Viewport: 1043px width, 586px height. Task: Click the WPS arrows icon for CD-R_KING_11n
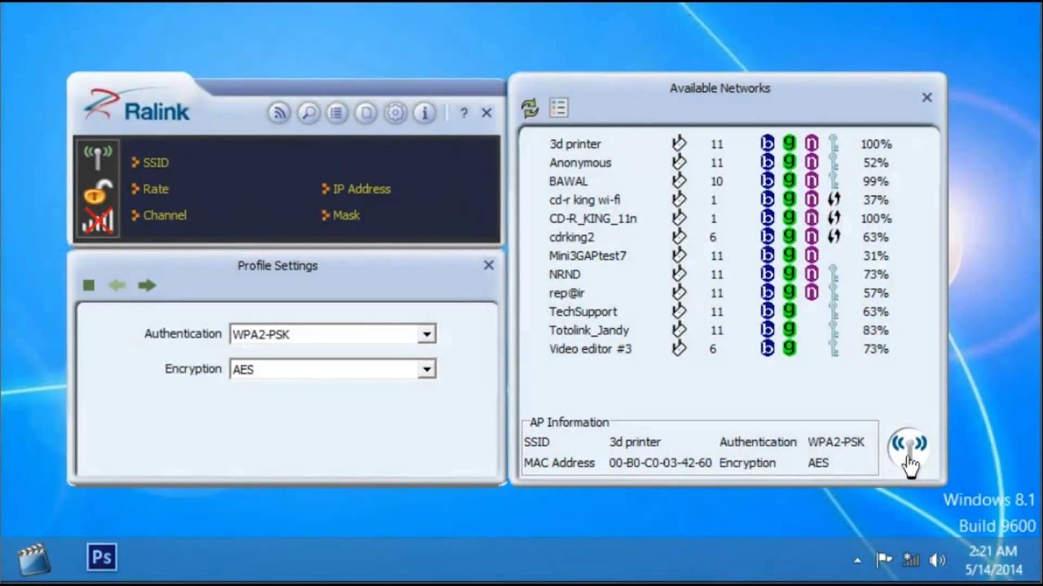pos(833,219)
